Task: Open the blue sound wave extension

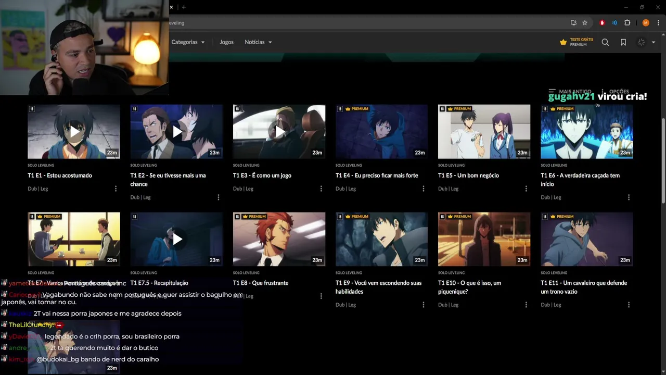Action: click(x=614, y=23)
